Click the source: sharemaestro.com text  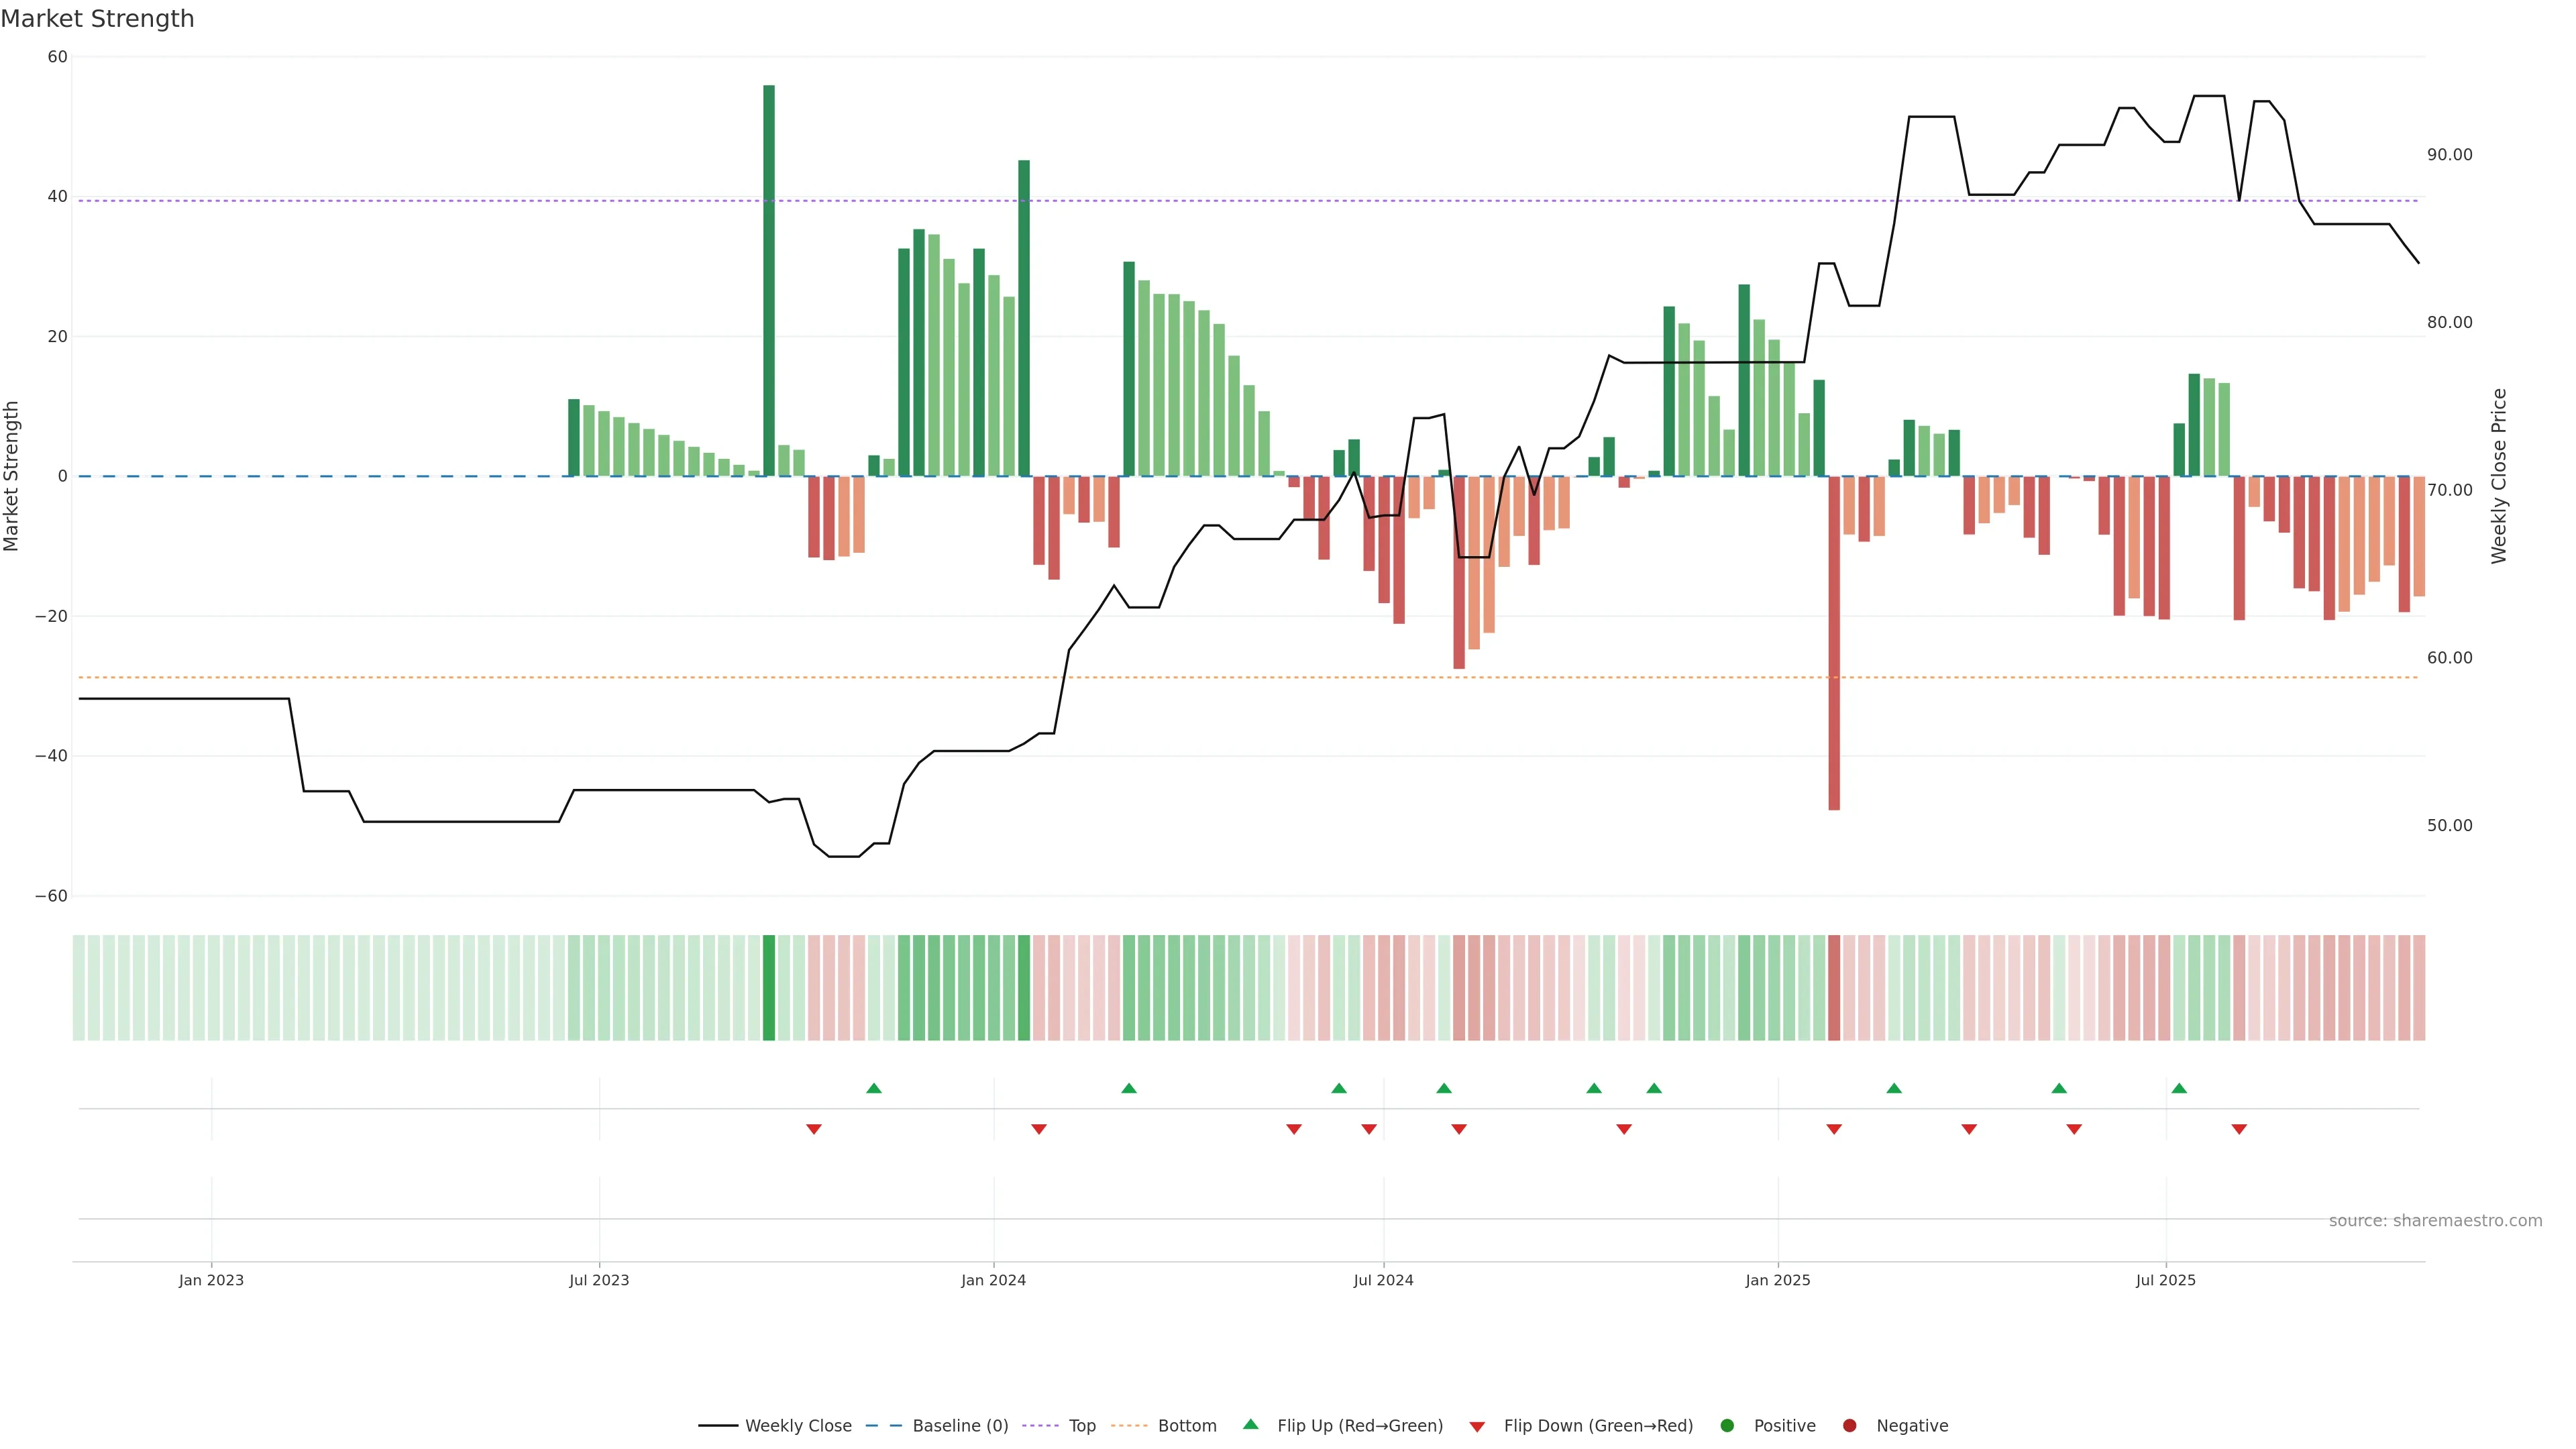tap(2435, 1221)
